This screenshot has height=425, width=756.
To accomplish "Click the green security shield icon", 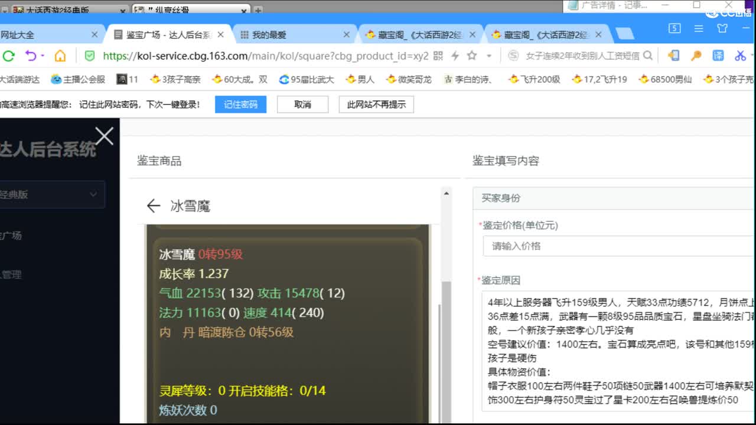I will [x=90, y=56].
